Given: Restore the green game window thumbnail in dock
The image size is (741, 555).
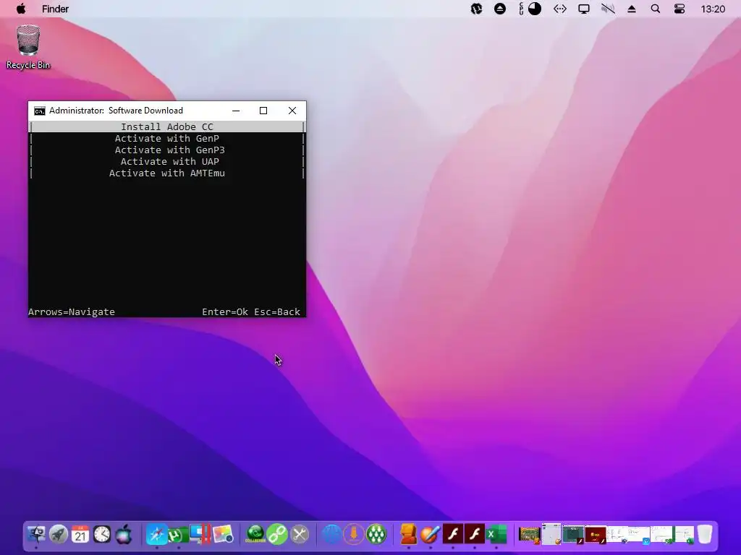Looking at the screenshot, I should 529,535.
